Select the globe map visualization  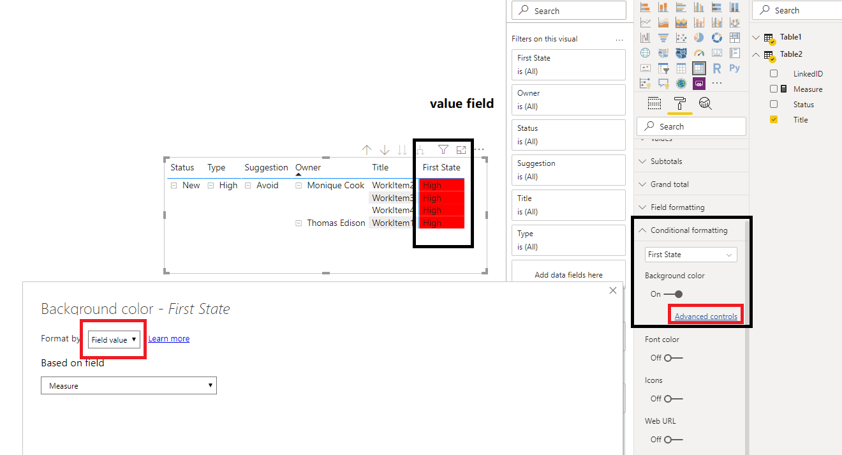click(646, 53)
